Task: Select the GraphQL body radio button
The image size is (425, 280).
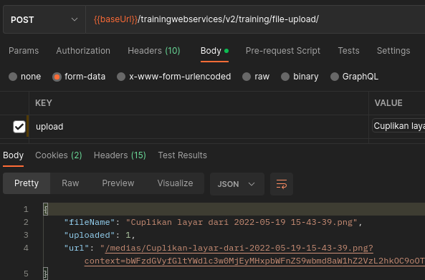Action: (x=335, y=77)
